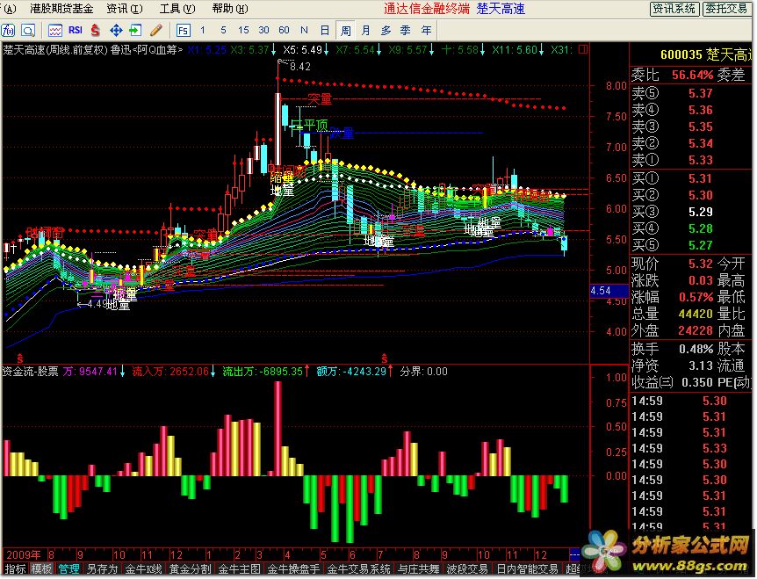Image resolution: width=757 pixels, height=579 pixels.
Task: Click the blue four-arrow move icon
Action: pyautogui.click(x=116, y=31)
